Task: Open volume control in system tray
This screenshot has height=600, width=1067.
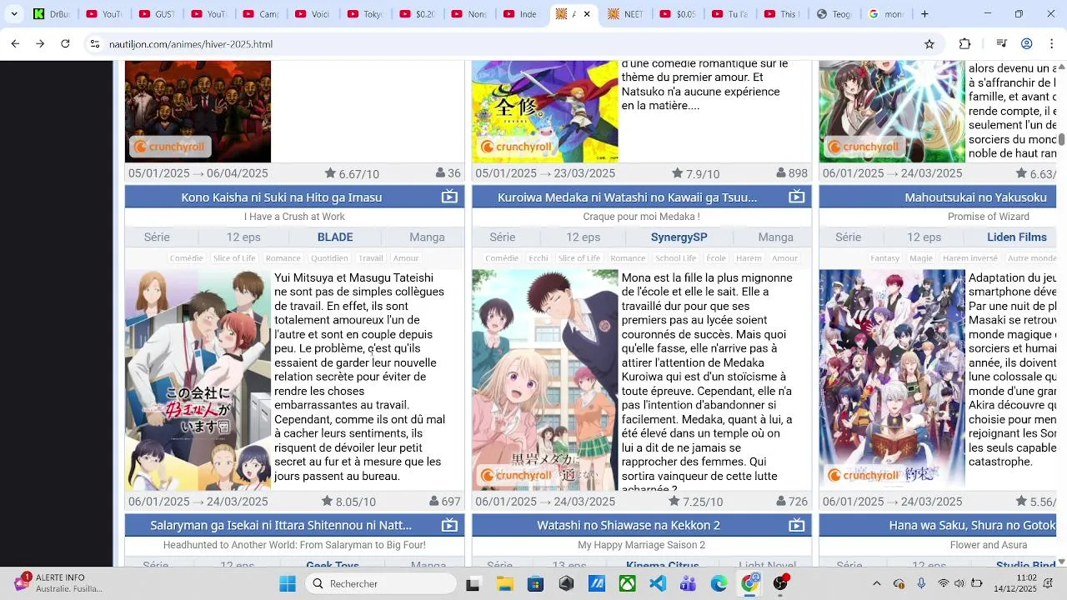Action: 959,583
